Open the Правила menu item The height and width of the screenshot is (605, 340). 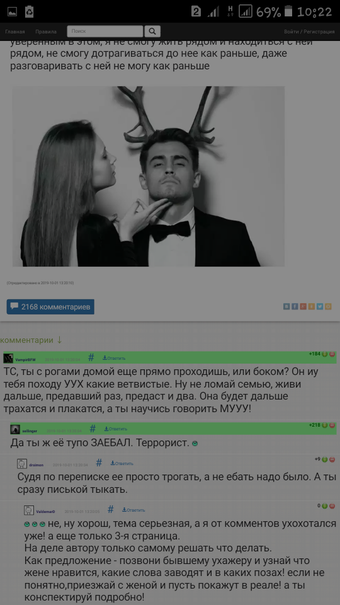(46, 32)
